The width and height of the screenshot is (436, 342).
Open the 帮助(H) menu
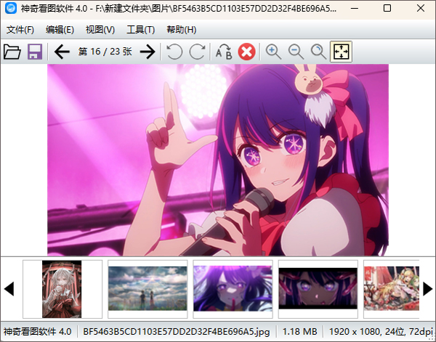181,30
